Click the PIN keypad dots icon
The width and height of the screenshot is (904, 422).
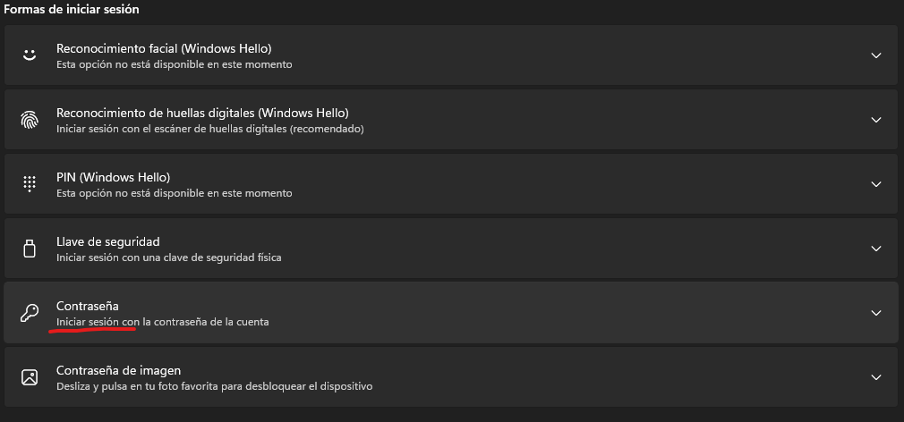coord(30,183)
